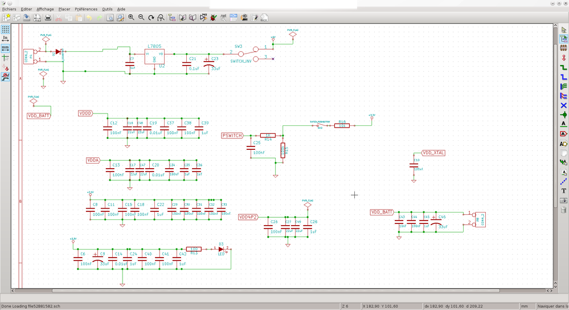Viewport: 569px width, 310px height.
Task: Switch units to millimeters
Action: click(x=6, y=48)
